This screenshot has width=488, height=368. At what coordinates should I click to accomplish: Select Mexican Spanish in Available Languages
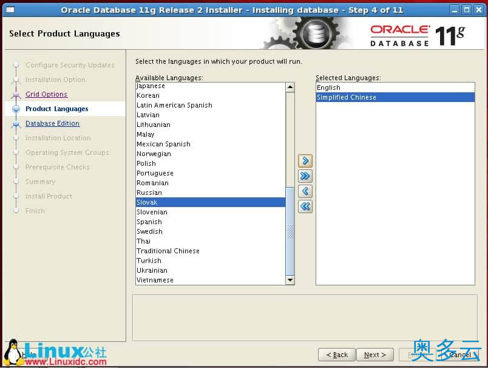211,144
